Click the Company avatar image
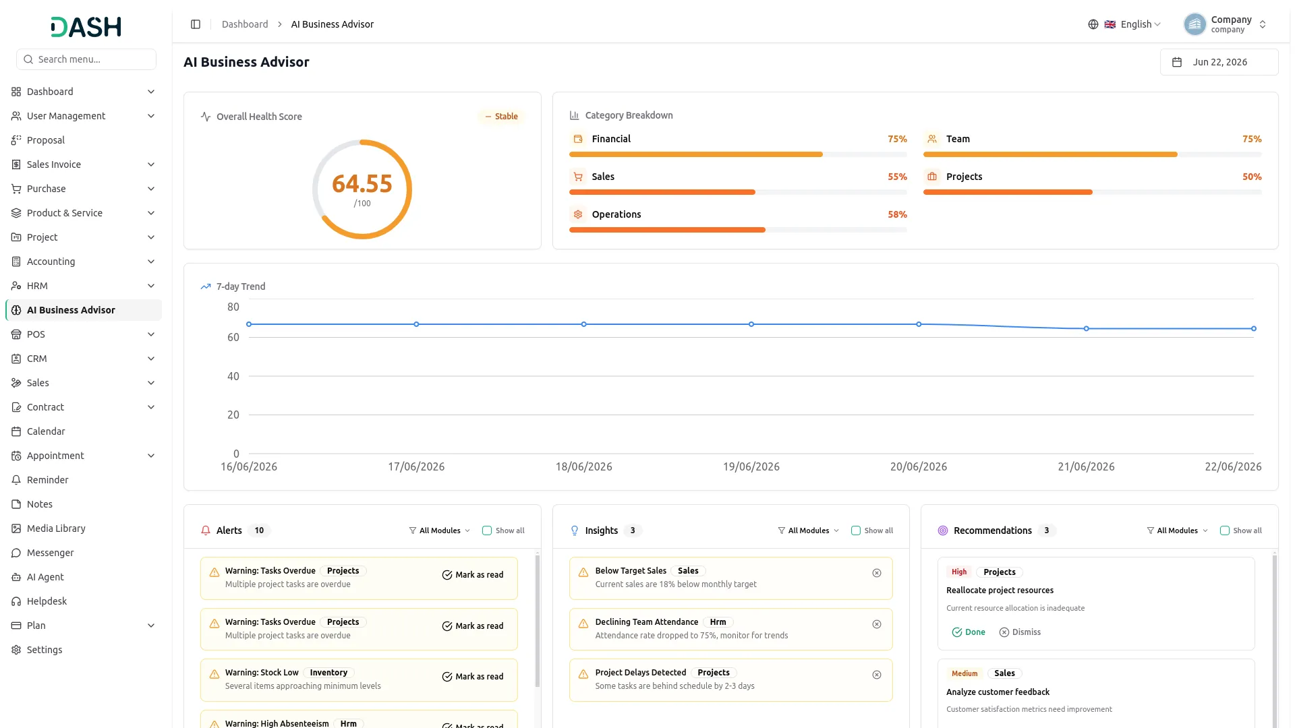 1195,24
